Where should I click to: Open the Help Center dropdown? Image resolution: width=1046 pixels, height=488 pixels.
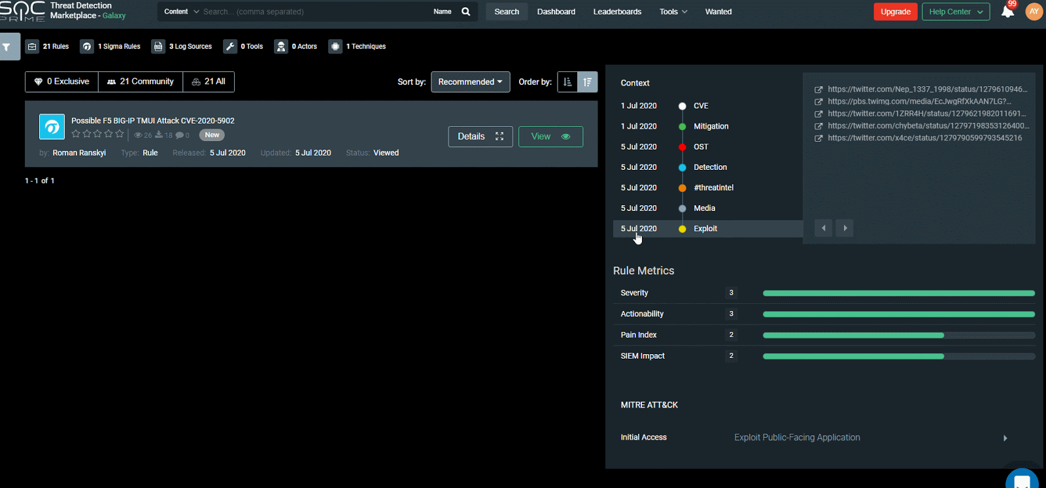(955, 12)
